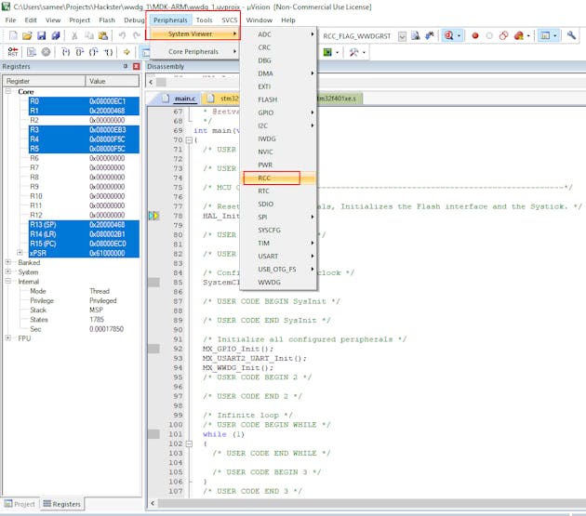Expand the FPU register group

click(8, 338)
